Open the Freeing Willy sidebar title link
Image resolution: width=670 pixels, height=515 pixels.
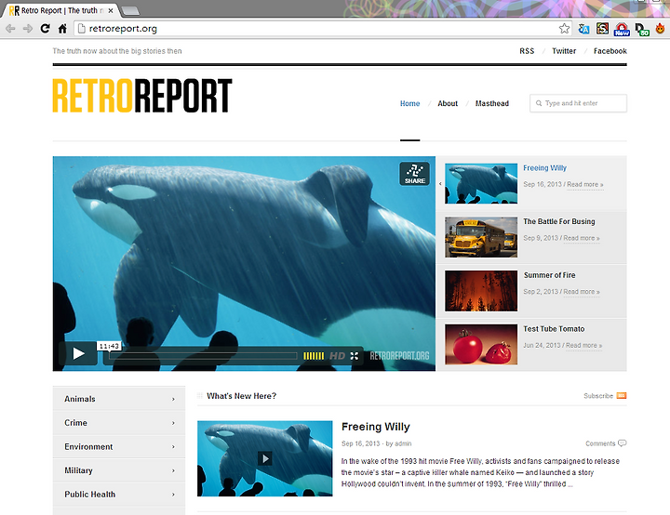[544, 168]
